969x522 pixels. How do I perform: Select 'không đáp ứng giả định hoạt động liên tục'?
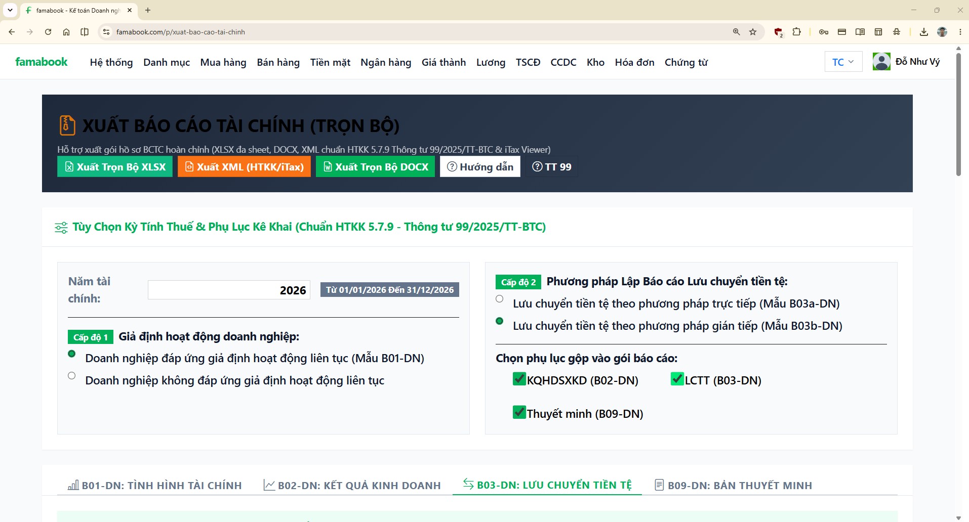click(x=72, y=376)
